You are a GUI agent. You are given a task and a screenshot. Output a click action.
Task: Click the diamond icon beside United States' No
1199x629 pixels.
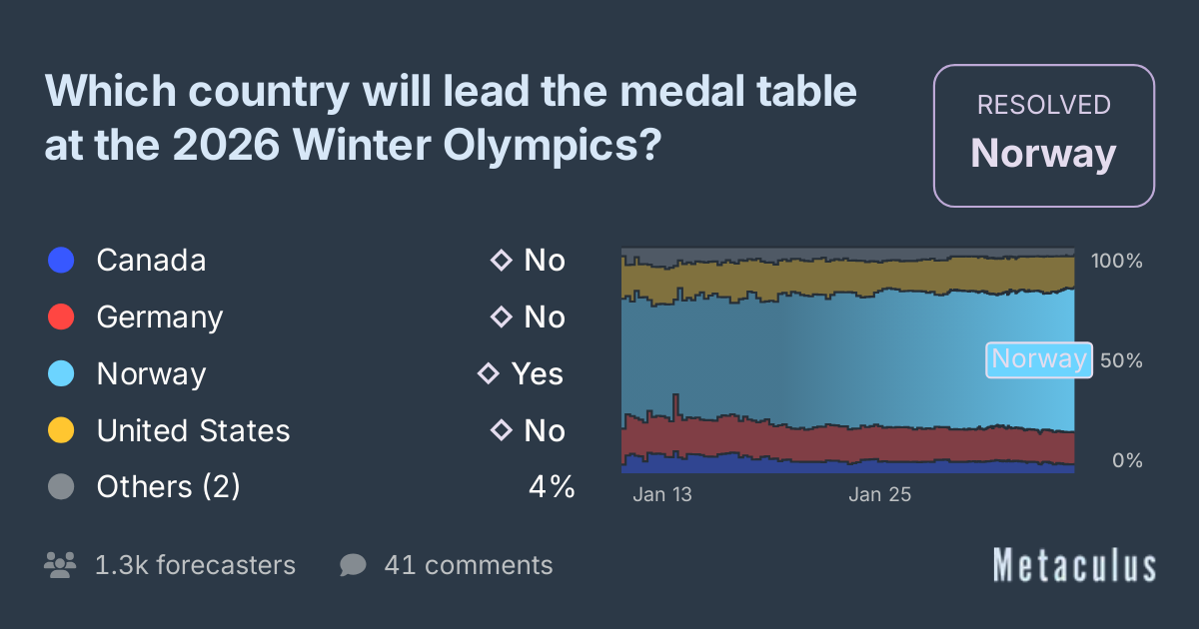point(501,431)
